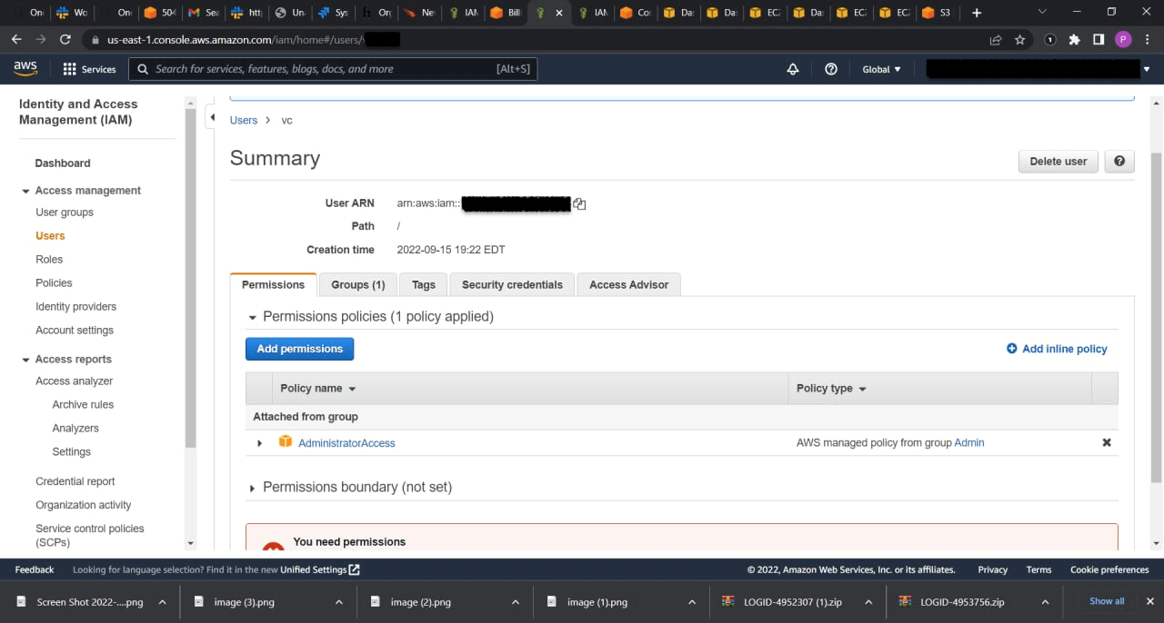Open Account settings in sidebar
This screenshot has height=623, width=1164.
pos(75,331)
